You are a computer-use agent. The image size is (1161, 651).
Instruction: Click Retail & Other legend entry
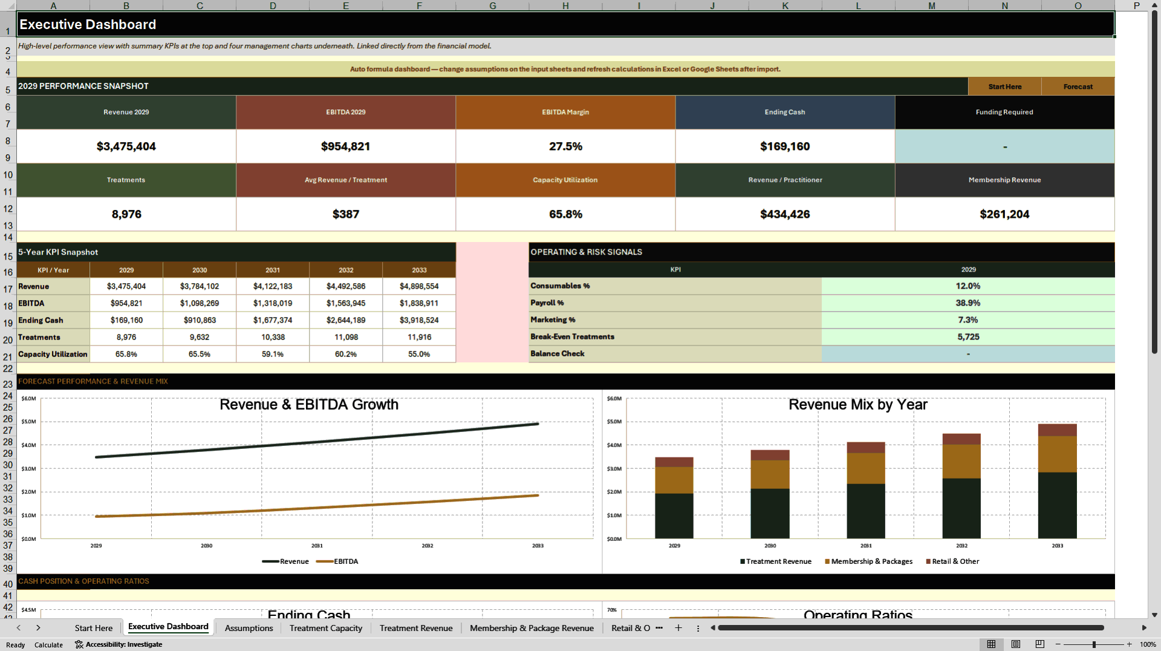tap(952, 561)
